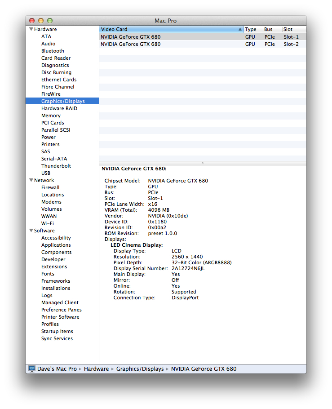Open Startup Items in the sidebar
Screen dimensions: 332x409
click(57, 331)
